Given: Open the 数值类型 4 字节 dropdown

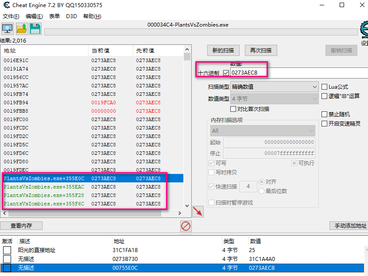Looking at the screenshot, I should pyautogui.click(x=275, y=99).
